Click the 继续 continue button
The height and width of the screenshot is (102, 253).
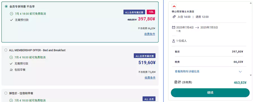pyautogui.click(x=210, y=92)
